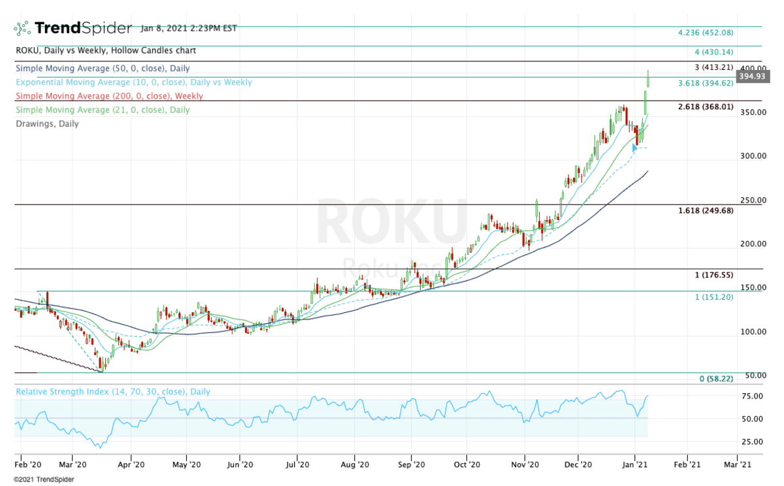Viewport: 784px width, 486px height.
Task: Click the Simple Moving Average 21 Daily legend
Action: coord(102,110)
